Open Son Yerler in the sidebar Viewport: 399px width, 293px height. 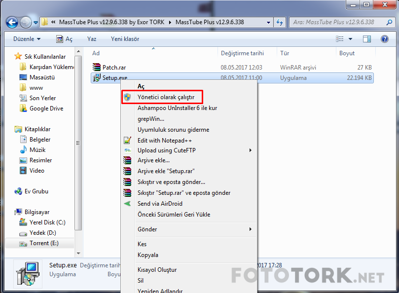click(x=42, y=98)
